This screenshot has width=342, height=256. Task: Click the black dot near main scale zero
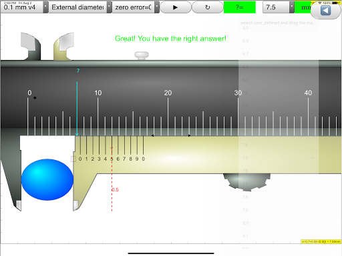point(35,98)
